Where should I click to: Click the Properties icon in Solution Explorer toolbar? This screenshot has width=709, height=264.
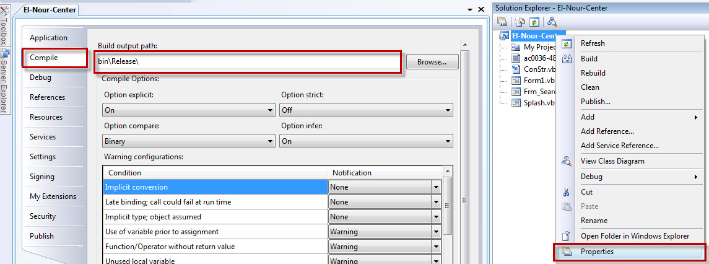point(502,21)
